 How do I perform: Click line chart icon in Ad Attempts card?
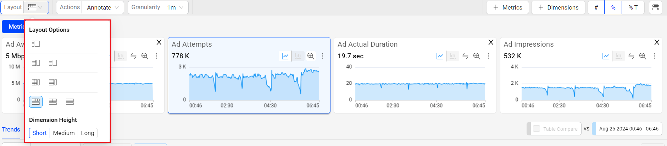(x=285, y=56)
